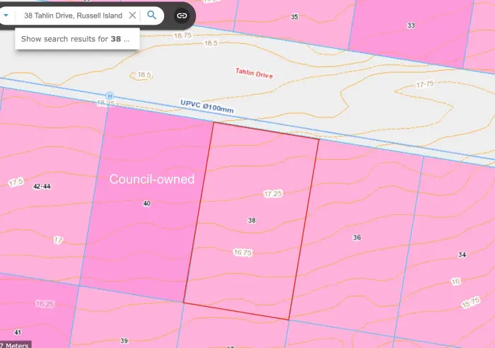Click the UPVC Ø100mm pipe label
495x348 pixels.
point(205,108)
